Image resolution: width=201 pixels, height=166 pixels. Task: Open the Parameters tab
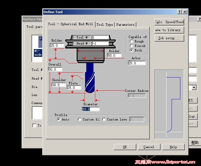coord(126,25)
